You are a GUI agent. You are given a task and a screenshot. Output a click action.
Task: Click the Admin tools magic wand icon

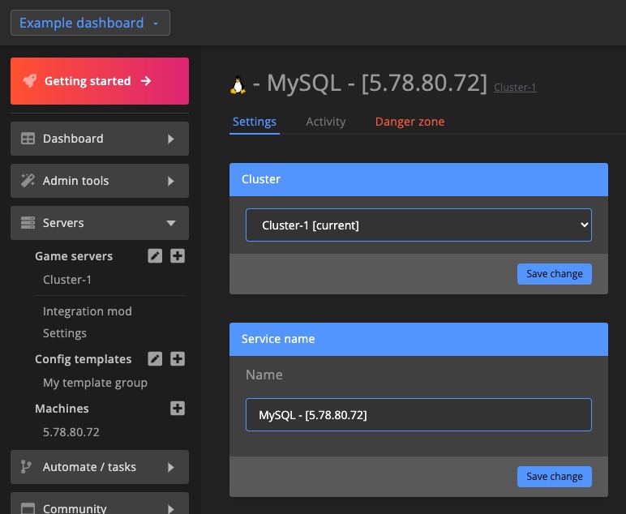point(28,181)
